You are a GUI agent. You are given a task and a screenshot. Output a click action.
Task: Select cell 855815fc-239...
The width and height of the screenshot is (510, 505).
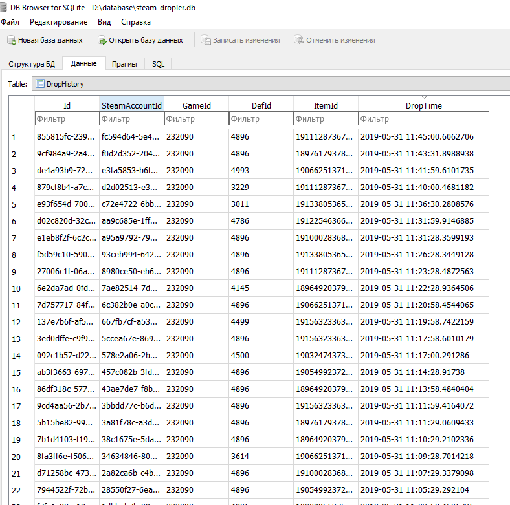click(x=67, y=137)
